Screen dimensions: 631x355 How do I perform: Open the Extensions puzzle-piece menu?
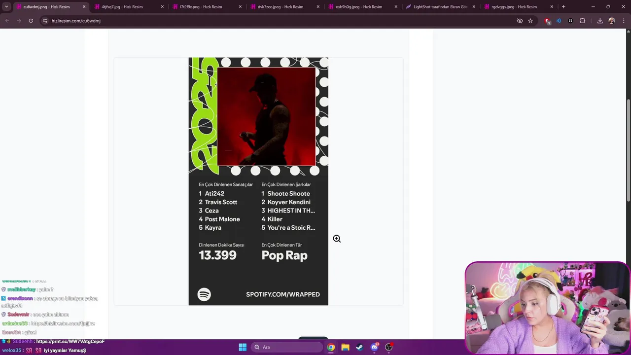point(582,21)
